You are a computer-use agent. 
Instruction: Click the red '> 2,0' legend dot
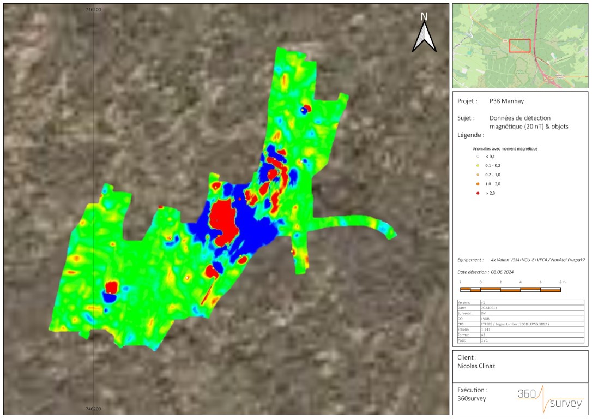point(478,193)
